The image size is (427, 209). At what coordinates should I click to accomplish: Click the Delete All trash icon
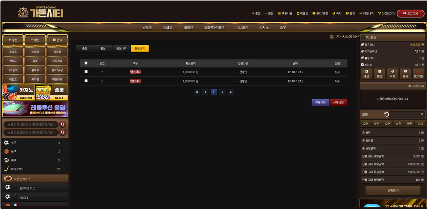pos(409,86)
